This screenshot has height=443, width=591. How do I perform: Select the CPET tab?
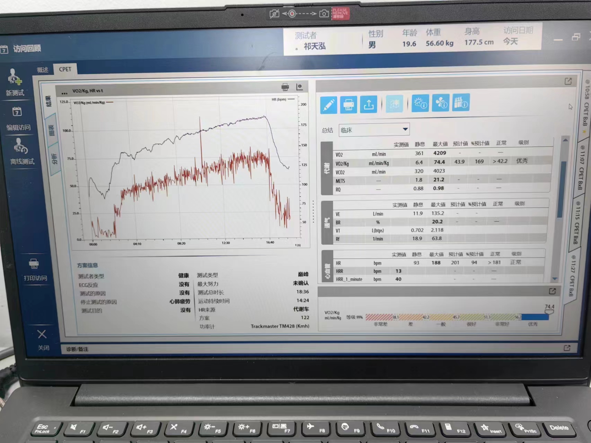click(x=65, y=69)
